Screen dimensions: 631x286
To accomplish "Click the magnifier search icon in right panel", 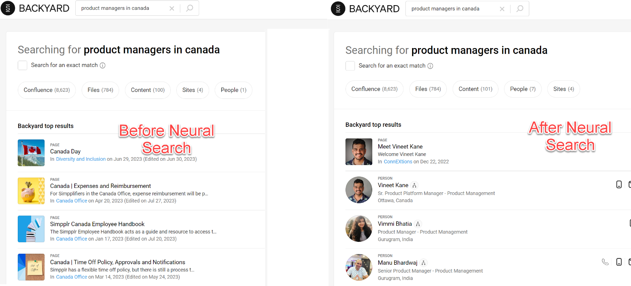I will pyautogui.click(x=520, y=9).
